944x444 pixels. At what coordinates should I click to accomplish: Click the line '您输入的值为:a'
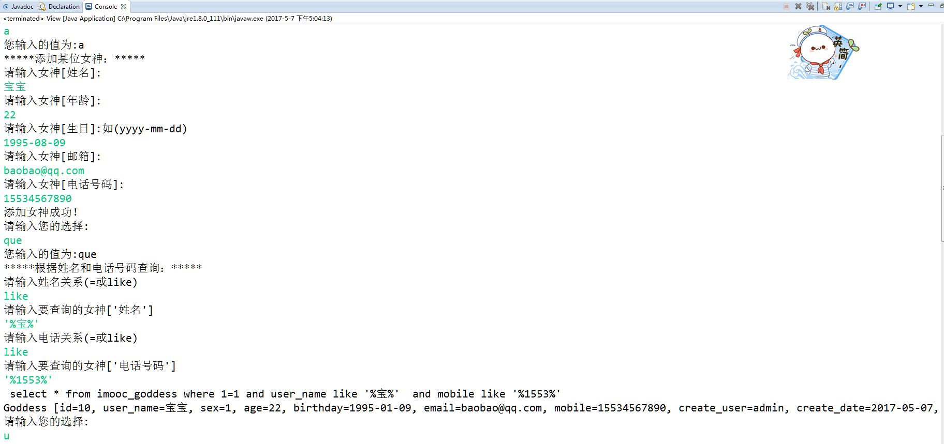click(44, 45)
